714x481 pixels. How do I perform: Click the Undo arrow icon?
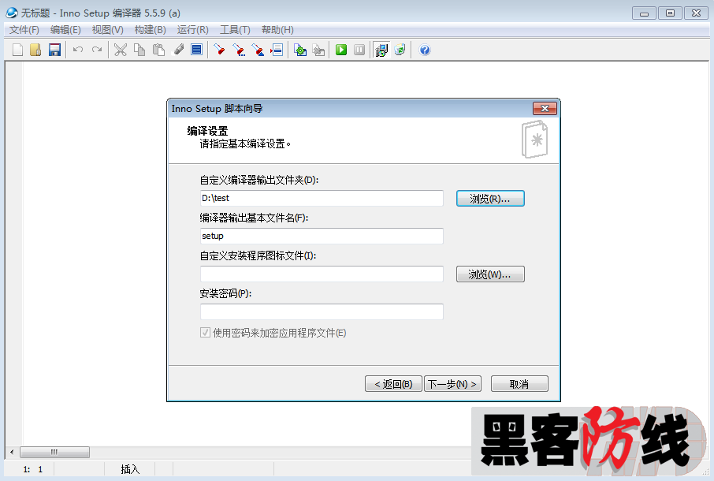click(78, 50)
